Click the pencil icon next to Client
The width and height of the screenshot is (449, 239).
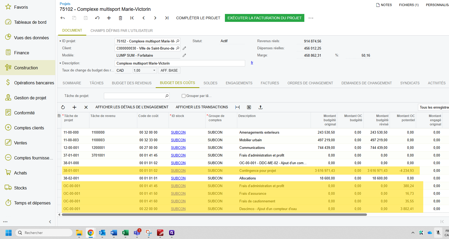[184, 48]
